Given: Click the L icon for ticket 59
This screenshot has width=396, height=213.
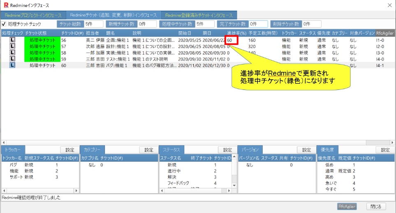Looking at the screenshot, I should coord(12,59).
